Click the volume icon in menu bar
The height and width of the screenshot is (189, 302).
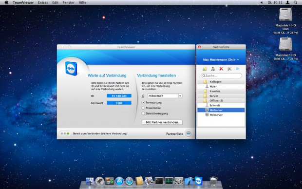pyautogui.click(x=262, y=2)
